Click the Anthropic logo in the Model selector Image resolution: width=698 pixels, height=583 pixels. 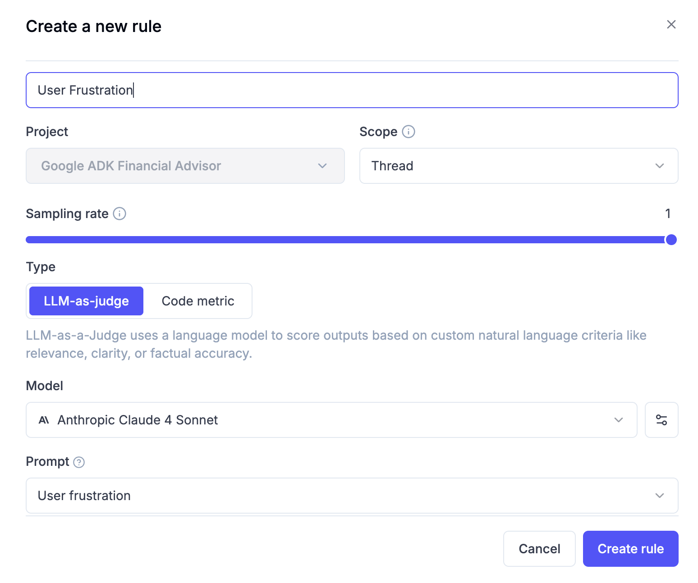pyautogui.click(x=43, y=420)
